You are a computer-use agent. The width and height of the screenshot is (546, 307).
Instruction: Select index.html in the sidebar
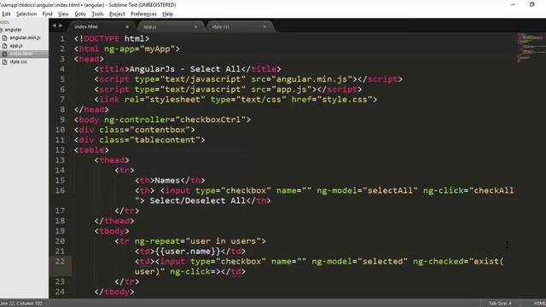21,54
